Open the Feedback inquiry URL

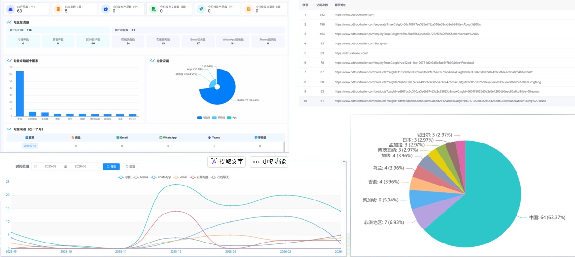[404, 63]
